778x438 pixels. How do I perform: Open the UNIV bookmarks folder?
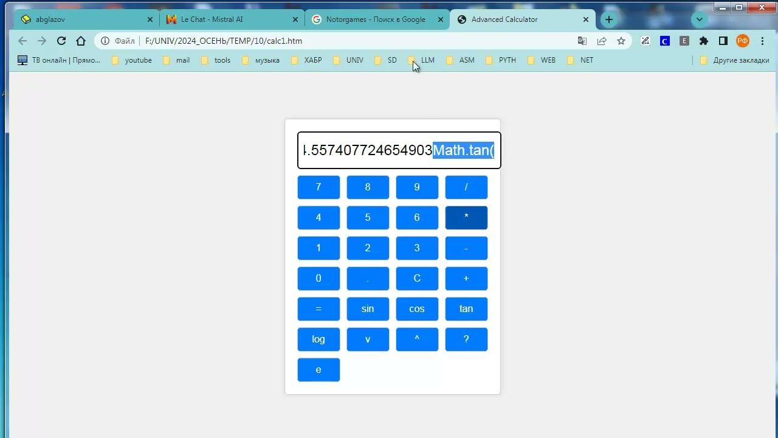coord(348,60)
